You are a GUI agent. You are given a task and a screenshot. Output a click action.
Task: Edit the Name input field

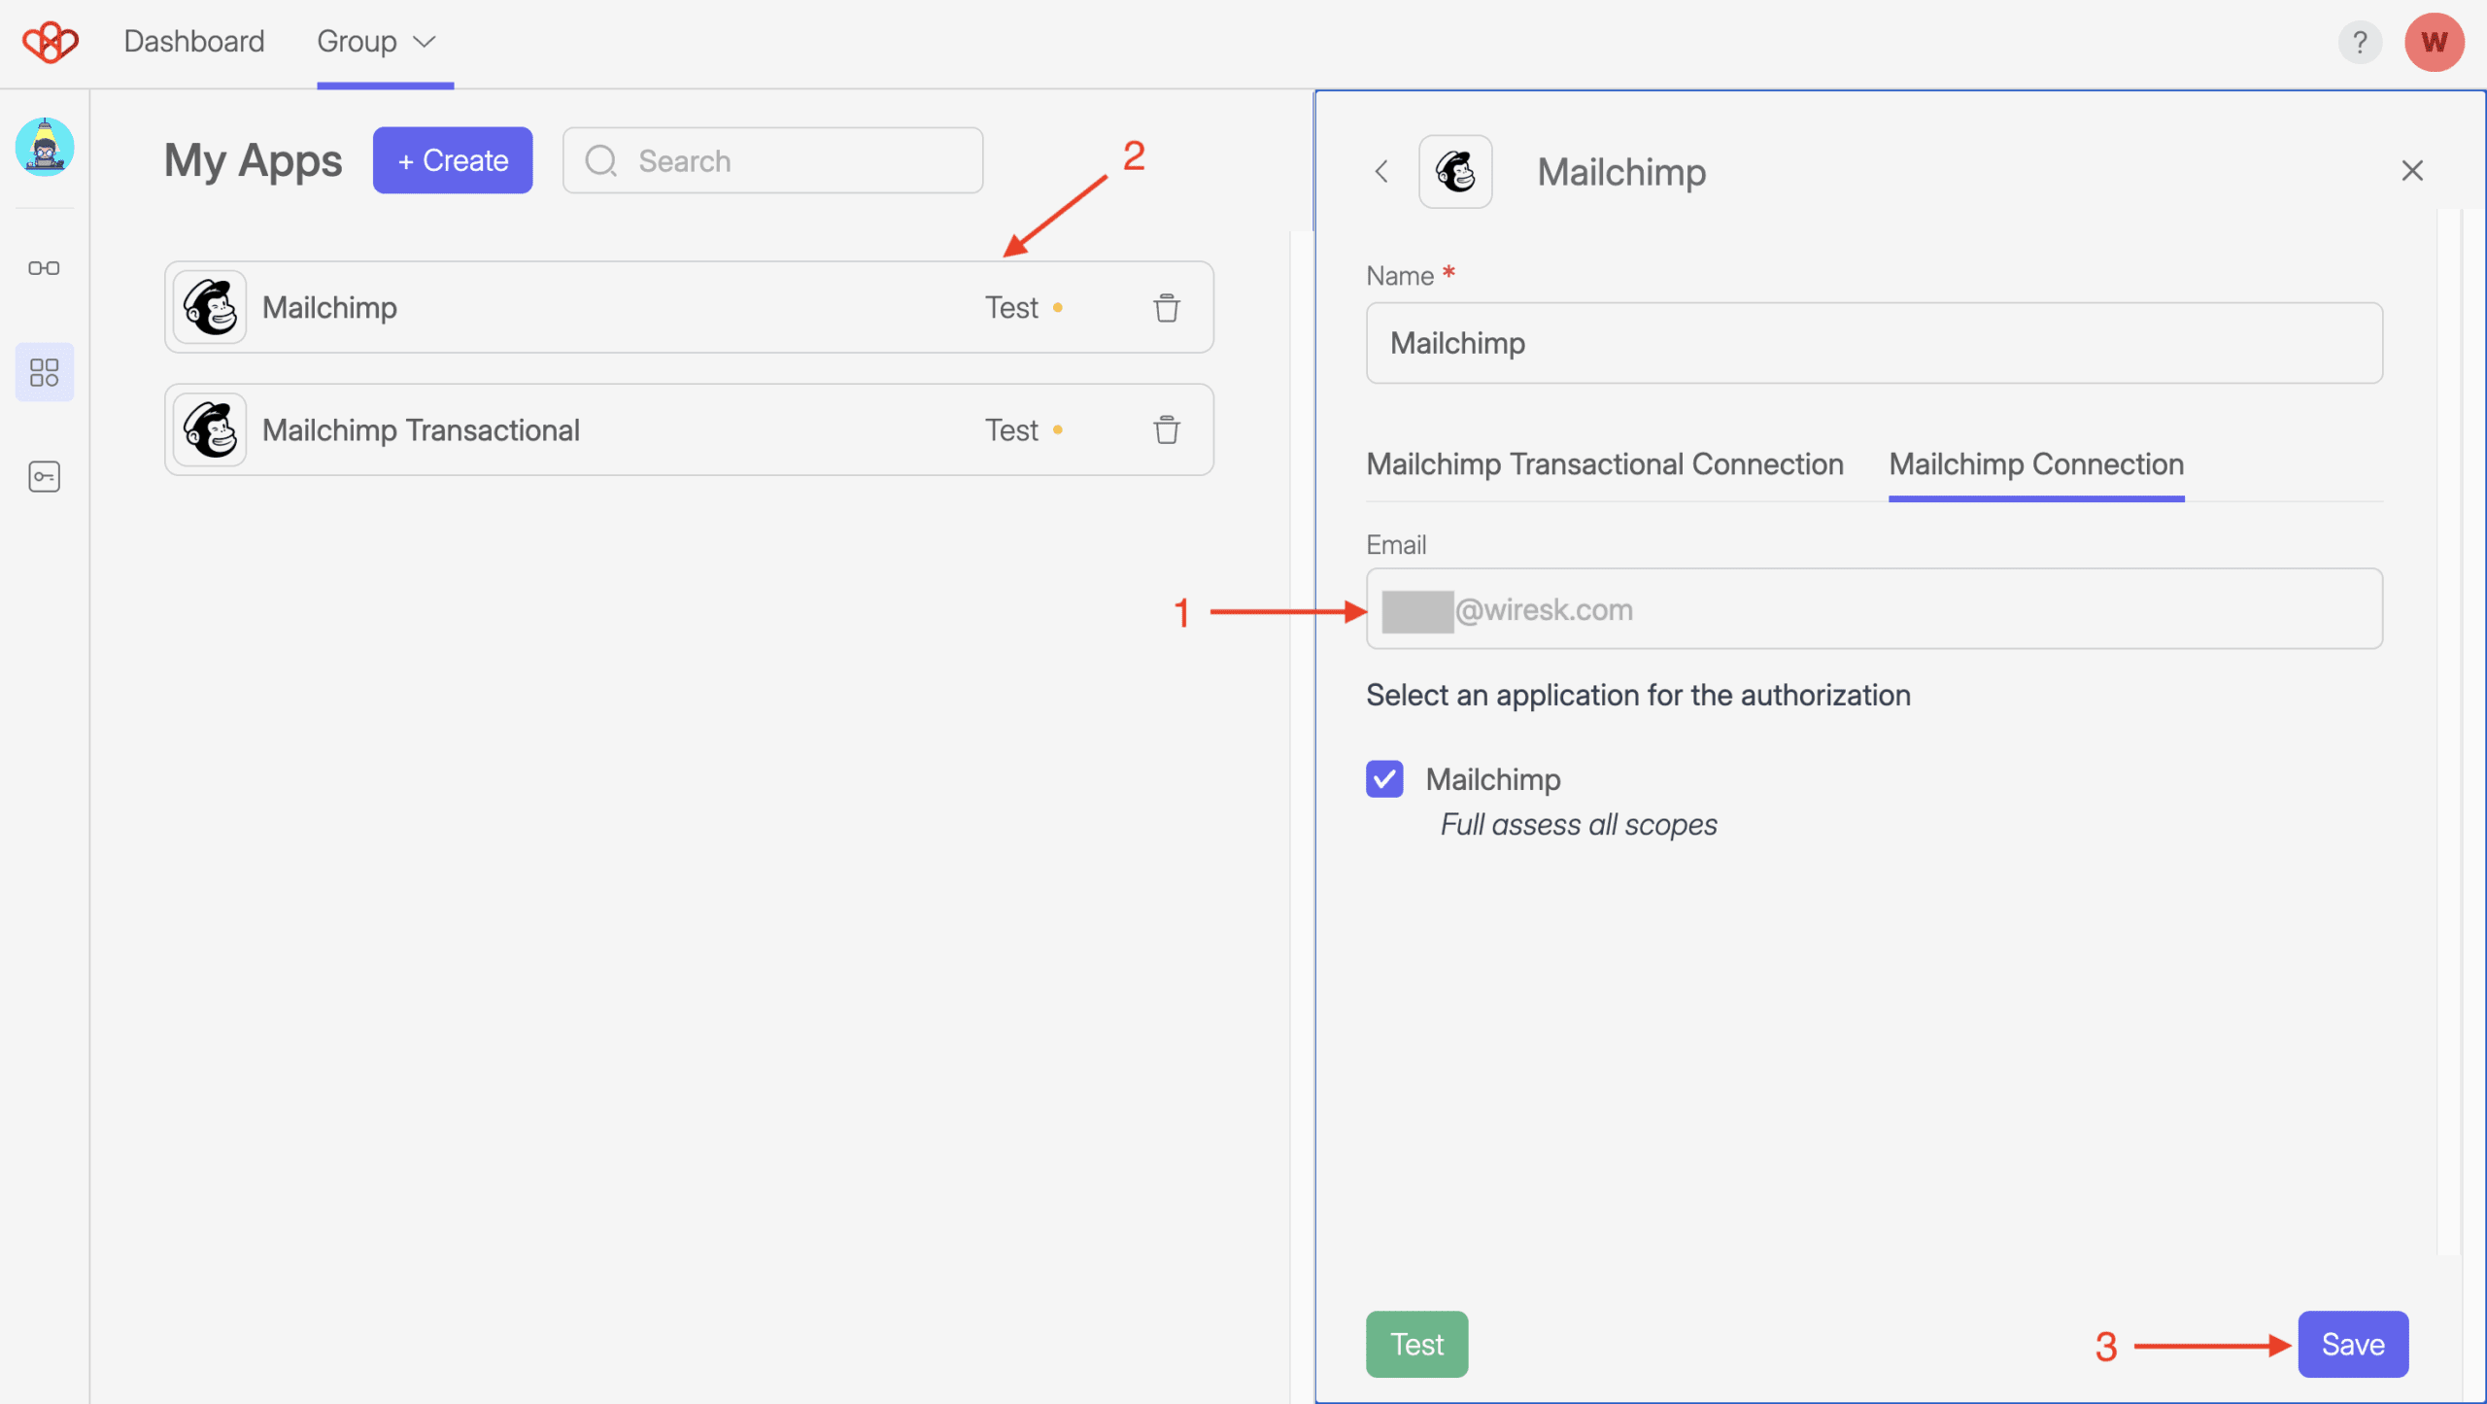click(1874, 343)
